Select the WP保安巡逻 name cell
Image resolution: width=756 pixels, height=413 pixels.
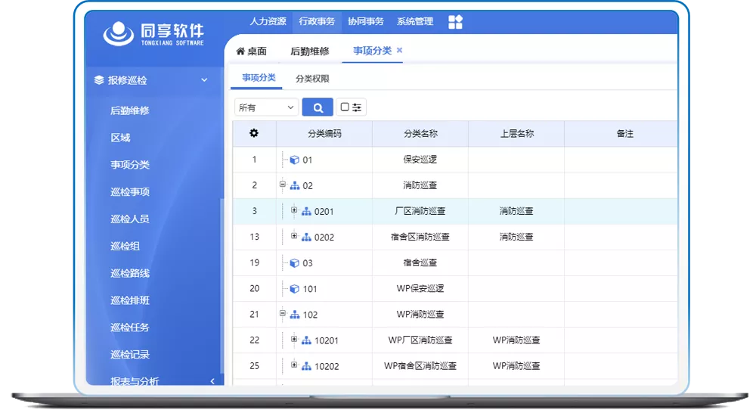click(x=420, y=288)
